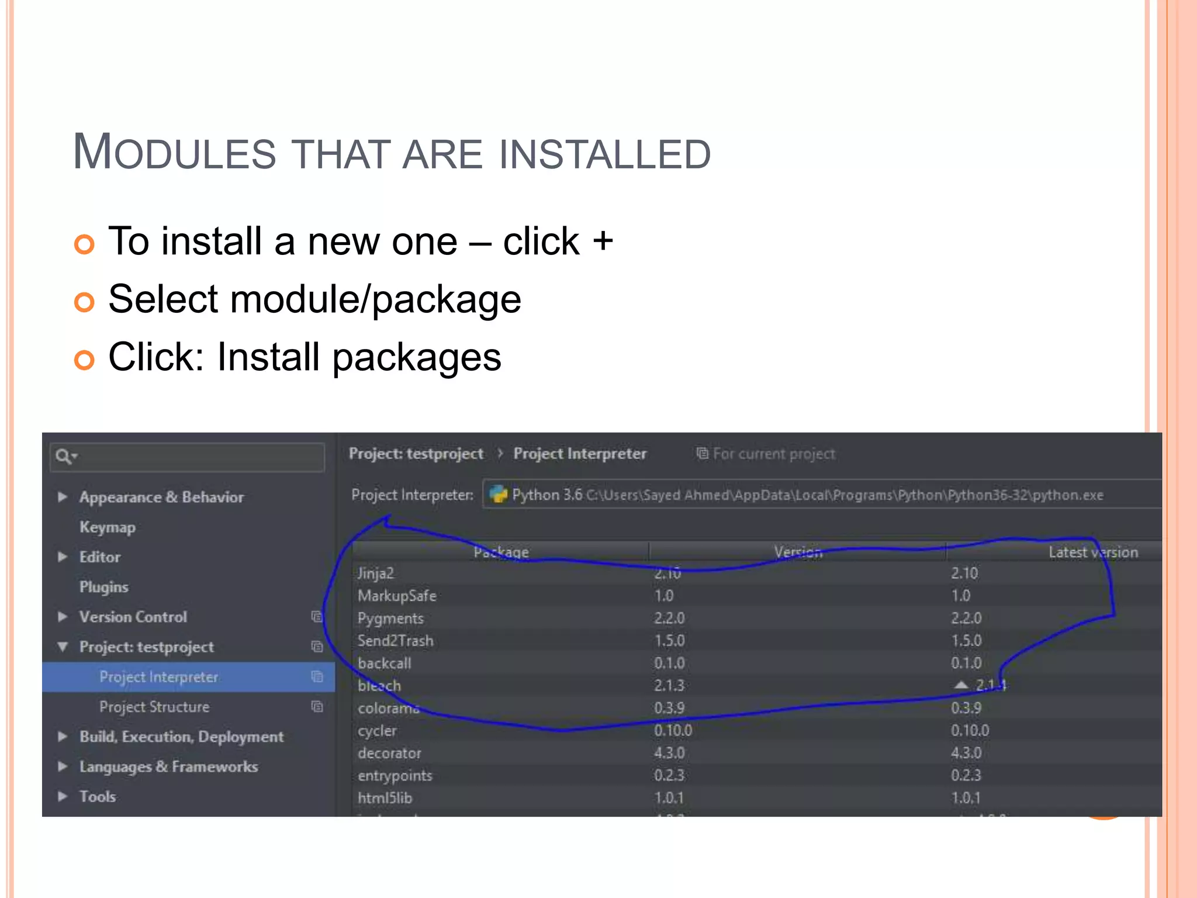Viewport: 1197px width, 898px height.
Task: Select Project Structure in sidebar
Action: [154, 707]
